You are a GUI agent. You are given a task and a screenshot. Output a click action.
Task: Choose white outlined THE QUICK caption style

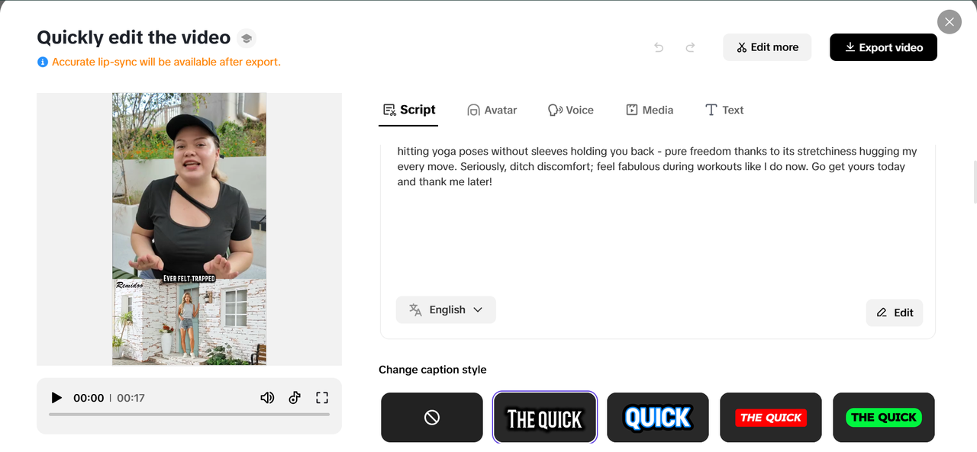(544, 417)
